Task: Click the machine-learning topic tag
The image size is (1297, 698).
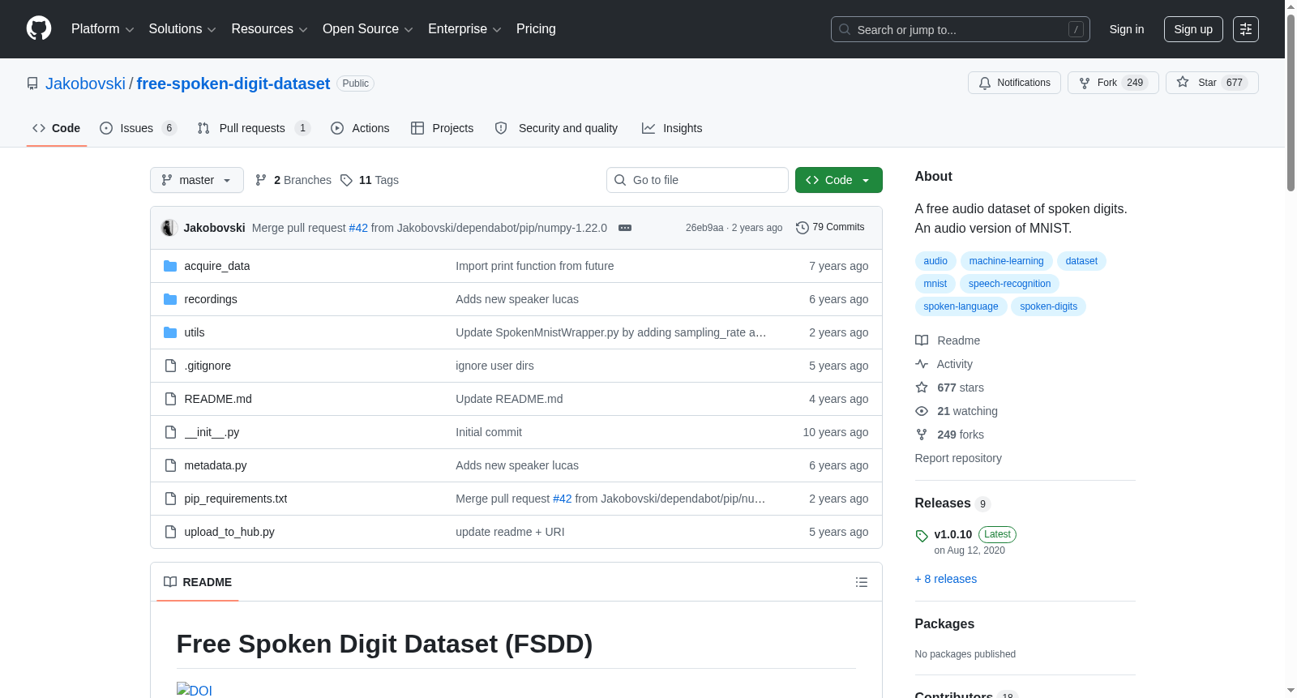Action: click(1006, 261)
